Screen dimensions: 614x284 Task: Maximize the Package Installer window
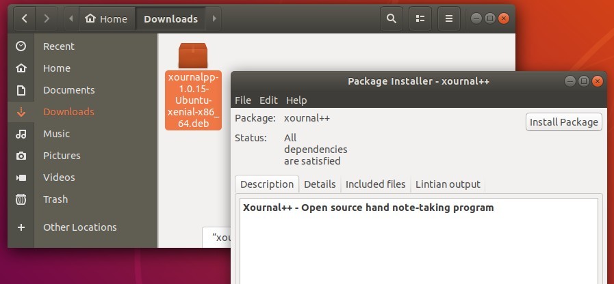coord(584,81)
